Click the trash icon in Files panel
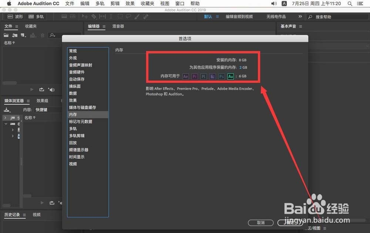This screenshot has height=233, width=370. coord(43,36)
